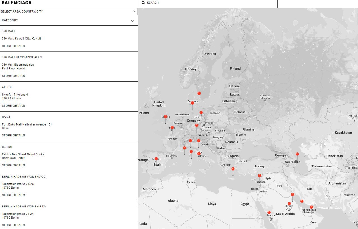Click the Riyadh map pin
358x229 pixels.
click(289, 204)
